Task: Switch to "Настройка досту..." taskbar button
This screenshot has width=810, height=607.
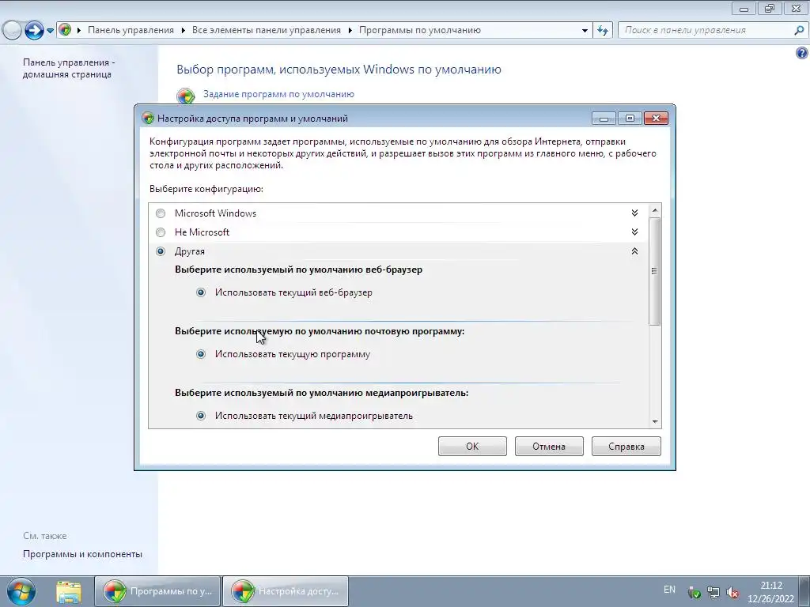Action: pyautogui.click(x=286, y=591)
